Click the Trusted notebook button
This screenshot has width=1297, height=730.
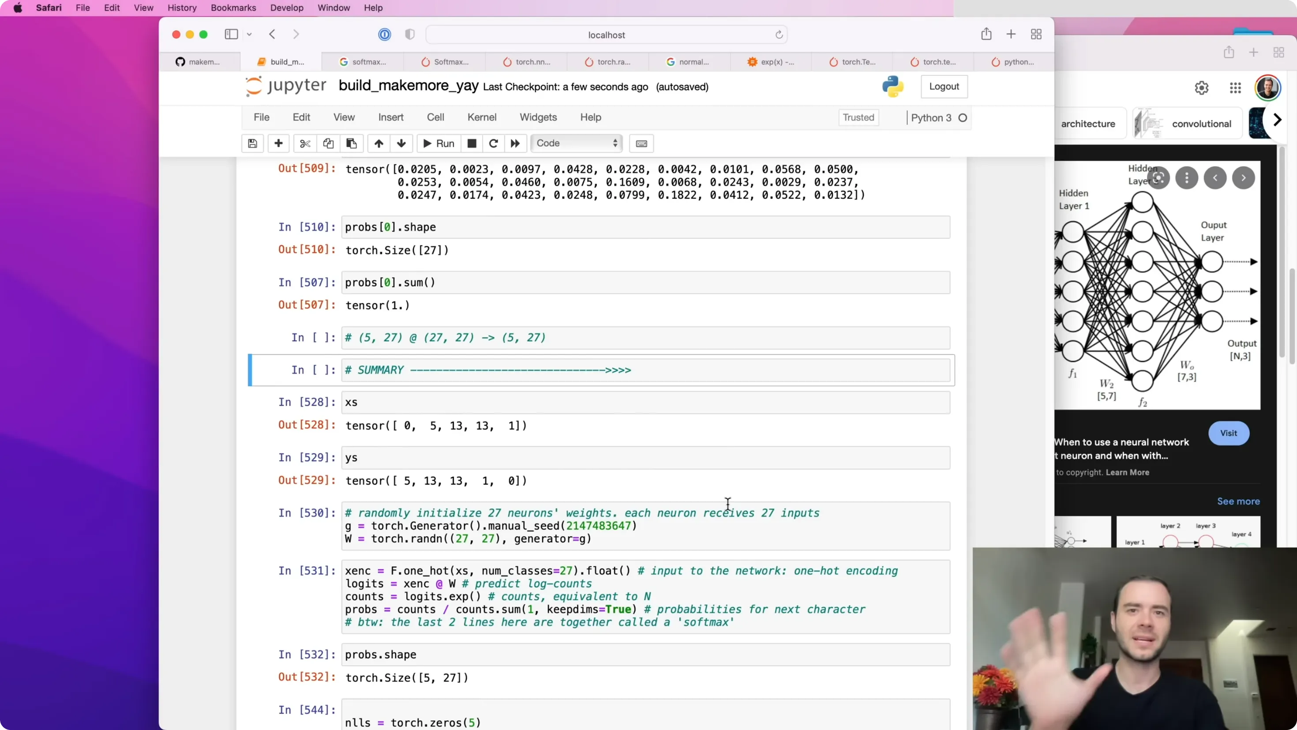tap(858, 117)
